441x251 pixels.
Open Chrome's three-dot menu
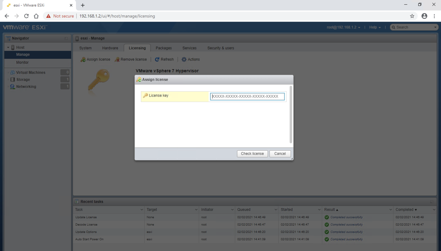tap(434, 16)
